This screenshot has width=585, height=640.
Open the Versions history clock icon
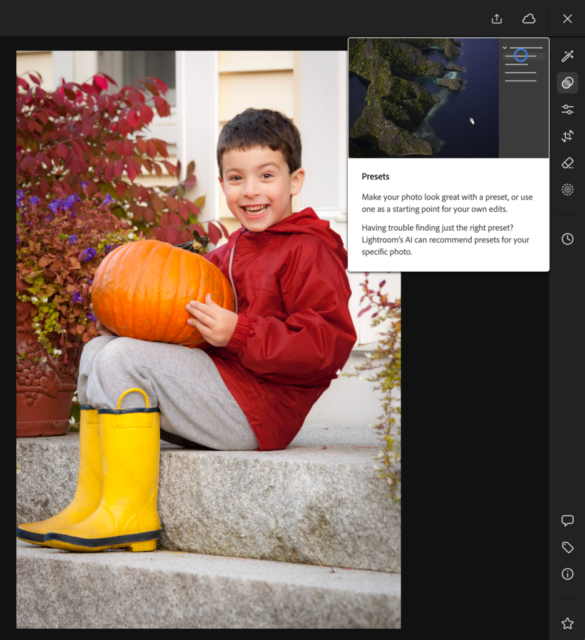[x=567, y=239]
